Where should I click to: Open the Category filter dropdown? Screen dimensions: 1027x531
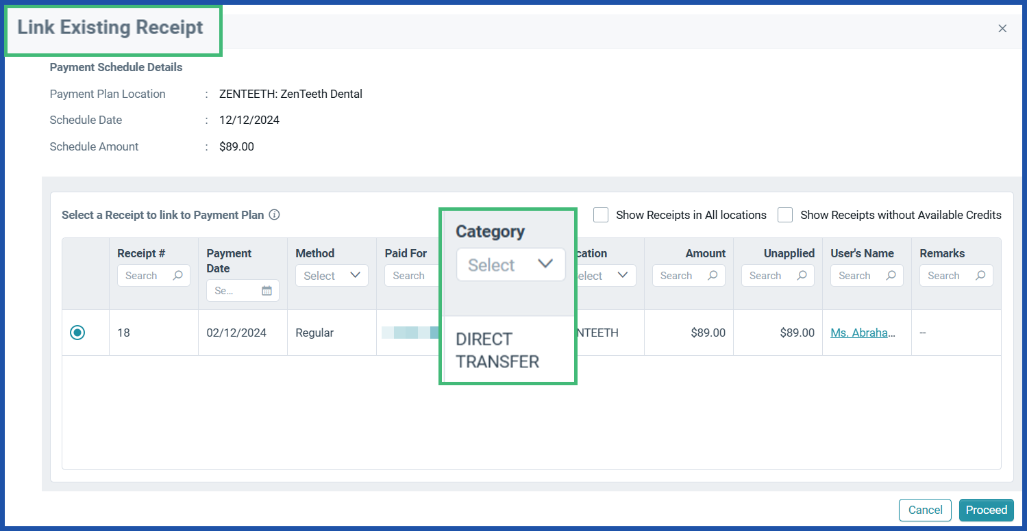coord(510,265)
